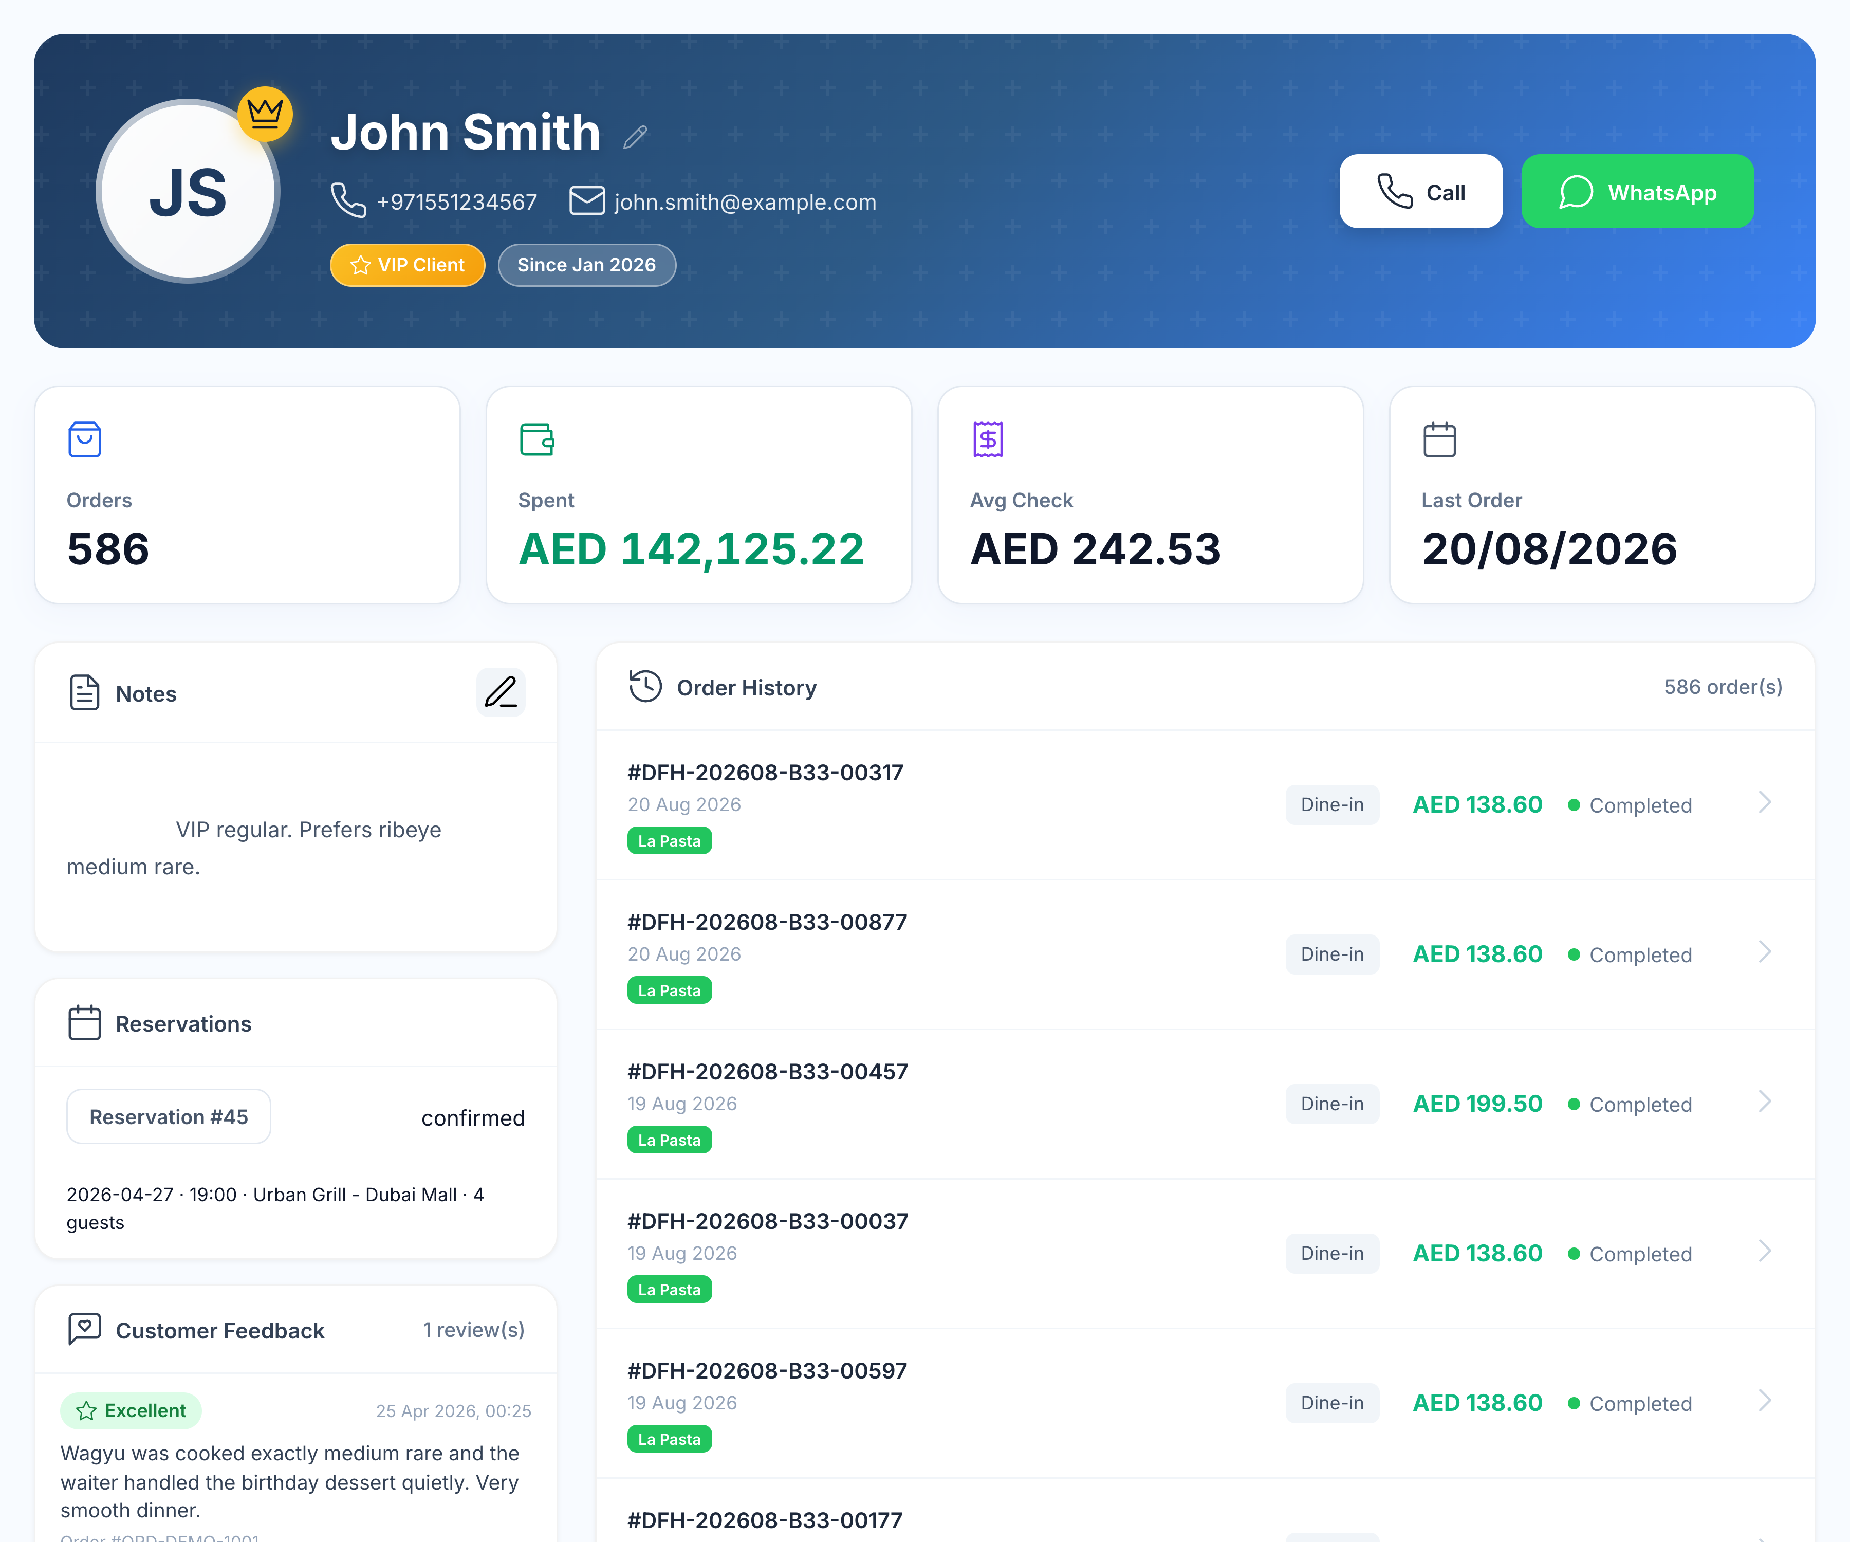The image size is (1850, 1542).
Task: Expand order #DFH-202608-B33-00877 with its chevron
Action: tap(1765, 951)
